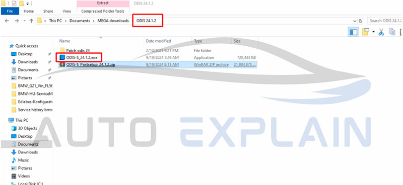The image size is (403, 185).
Task: Click the 720,433 KB size cell
Action: tap(246, 58)
